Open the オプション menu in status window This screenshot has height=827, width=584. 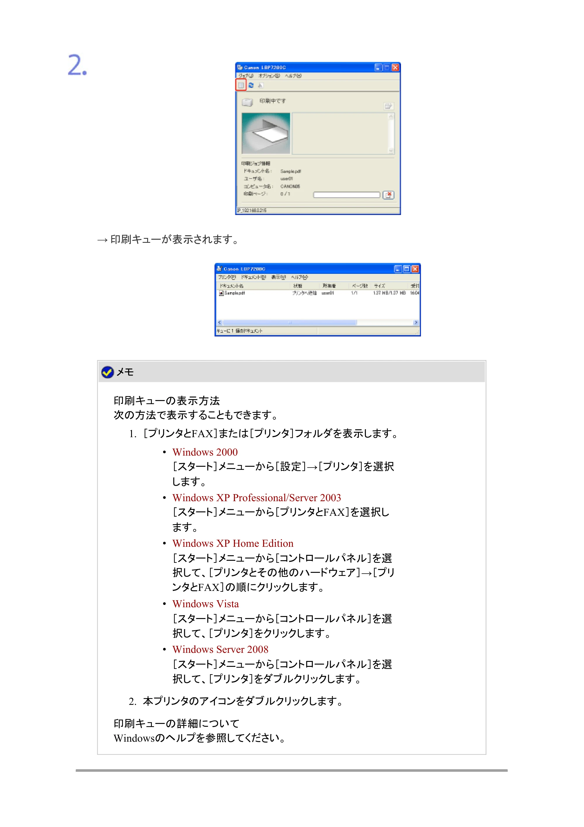(x=269, y=76)
